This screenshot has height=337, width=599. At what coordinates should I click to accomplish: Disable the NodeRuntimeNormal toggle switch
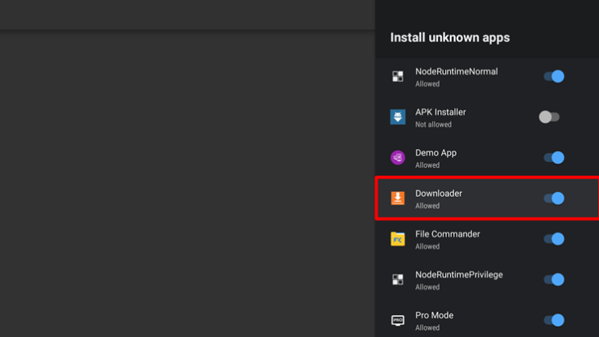[554, 77]
